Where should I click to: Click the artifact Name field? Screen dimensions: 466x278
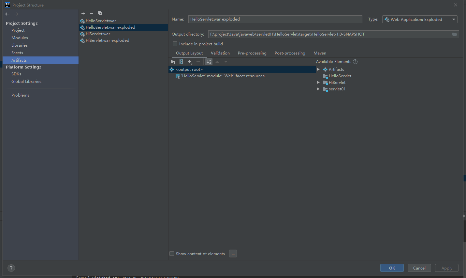275,19
